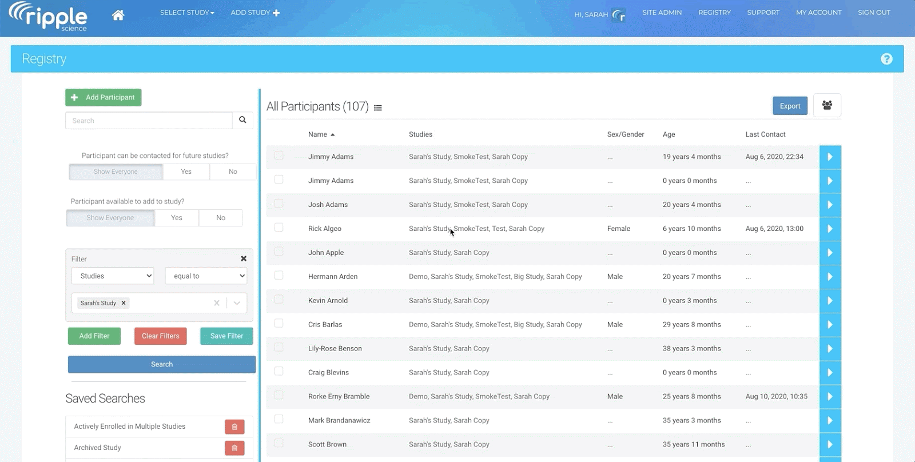Delete the Archived Study saved search

234,448
